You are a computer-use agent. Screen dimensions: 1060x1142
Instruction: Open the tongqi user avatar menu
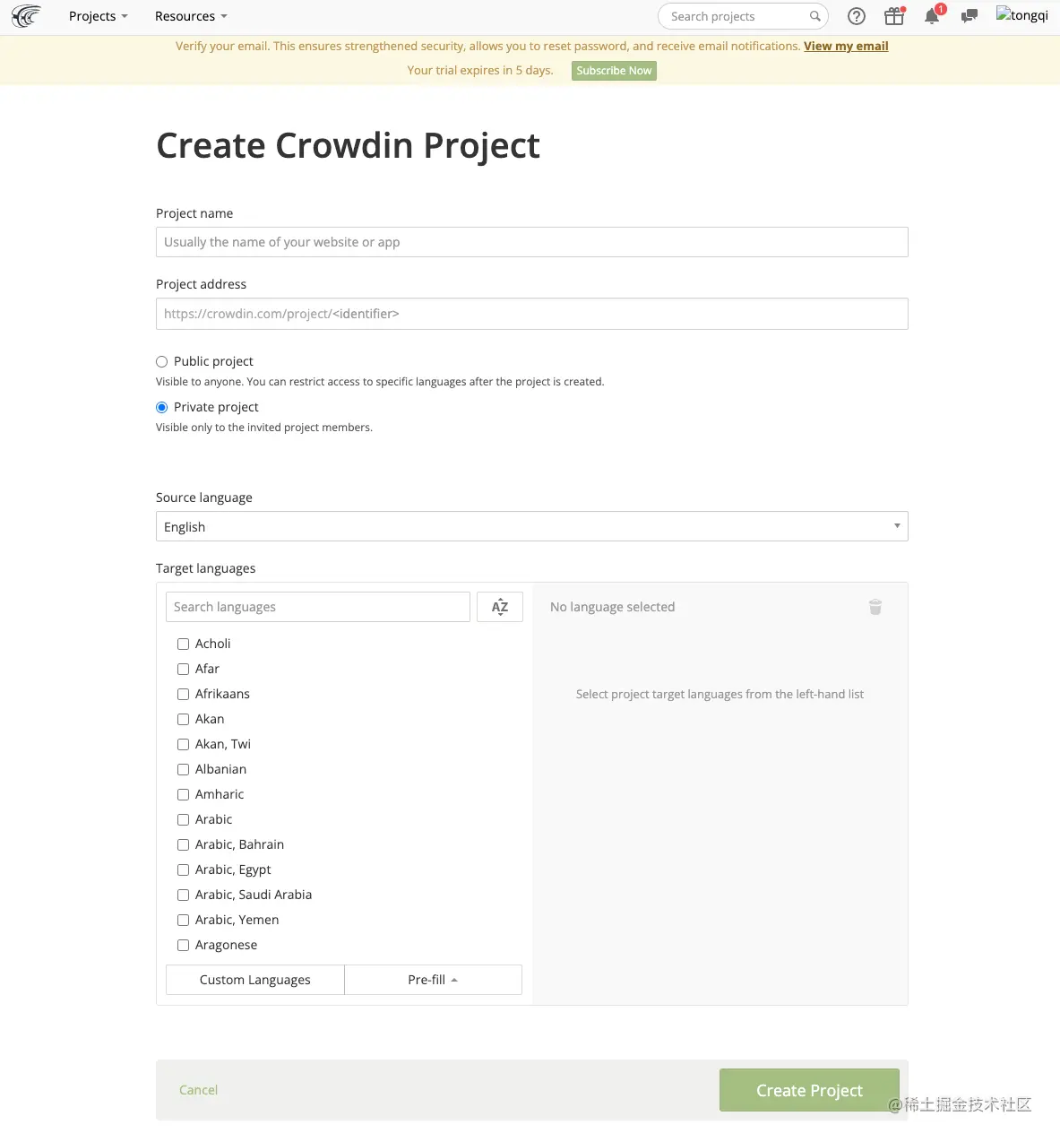coord(1022,15)
